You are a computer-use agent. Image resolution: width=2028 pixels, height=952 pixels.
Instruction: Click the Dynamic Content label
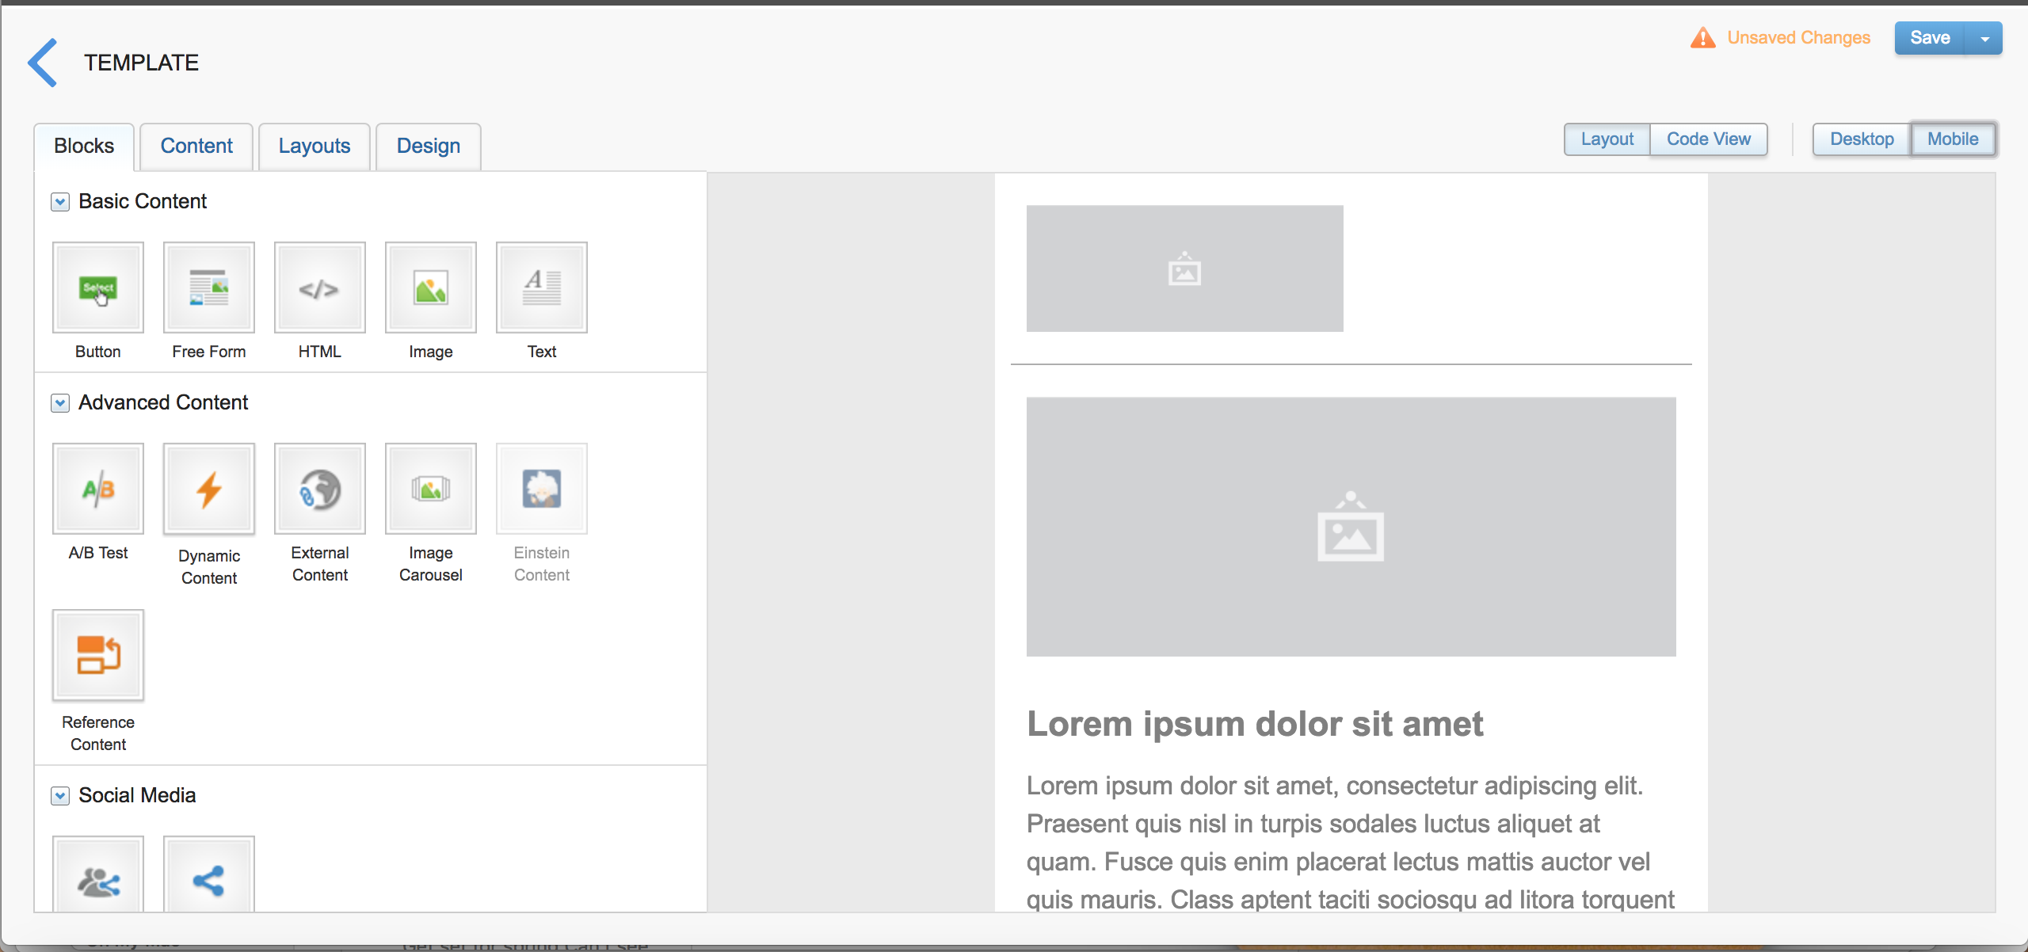click(x=209, y=567)
